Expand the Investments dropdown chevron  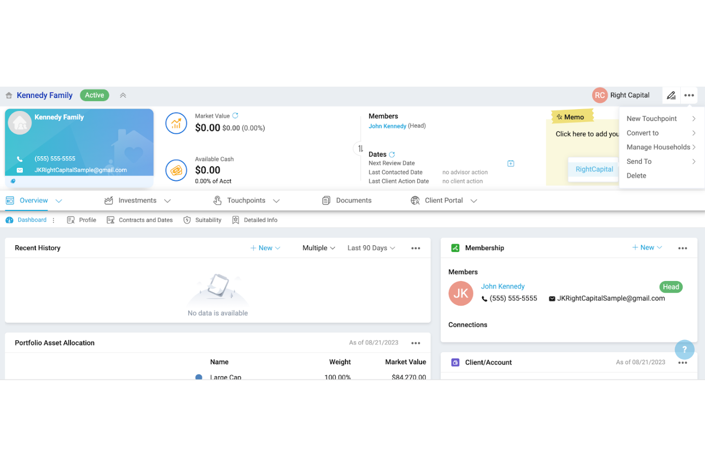[168, 201]
